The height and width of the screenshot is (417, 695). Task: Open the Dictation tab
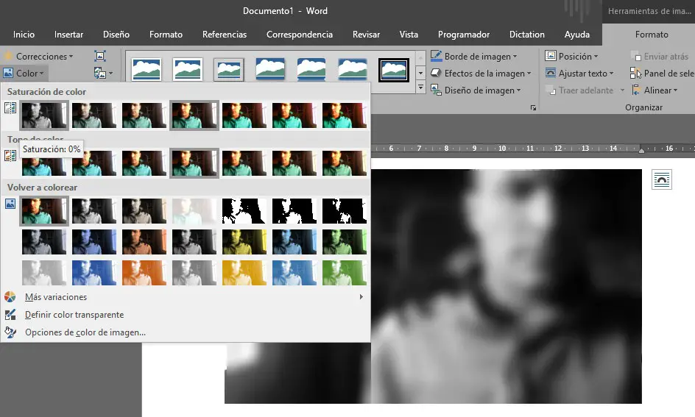pyautogui.click(x=527, y=35)
